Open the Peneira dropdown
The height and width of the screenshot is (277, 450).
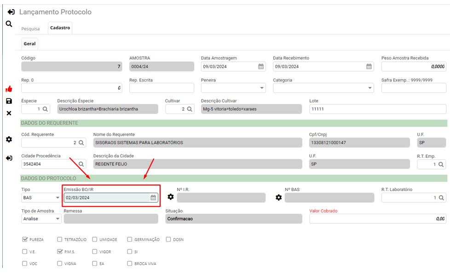[262, 88]
